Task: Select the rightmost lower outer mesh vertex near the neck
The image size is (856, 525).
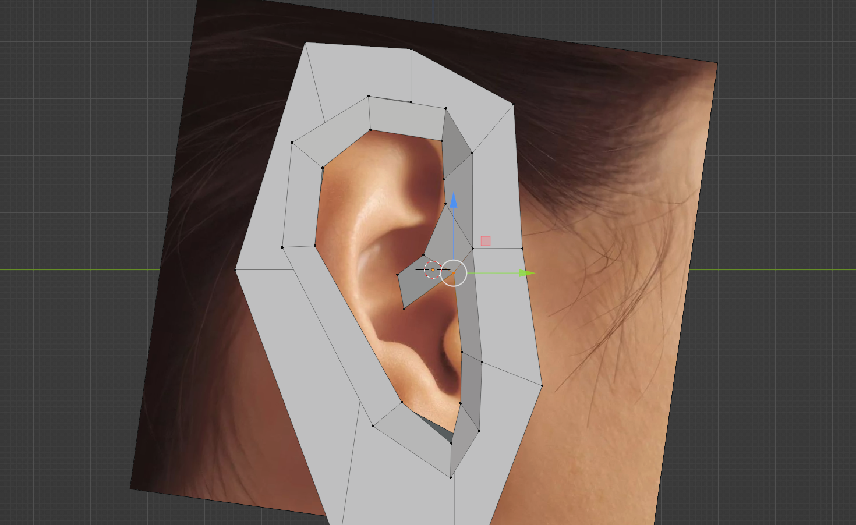Action: point(542,385)
